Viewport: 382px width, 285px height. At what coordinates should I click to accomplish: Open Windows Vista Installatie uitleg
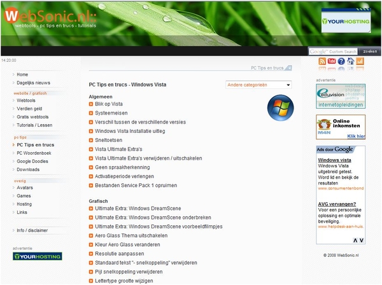[130, 131]
